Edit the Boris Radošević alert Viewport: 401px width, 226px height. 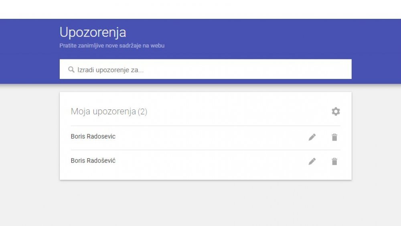(312, 161)
